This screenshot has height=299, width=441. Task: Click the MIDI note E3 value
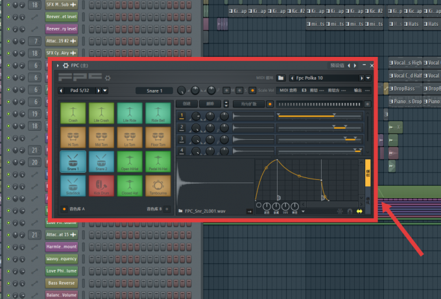click(304, 91)
